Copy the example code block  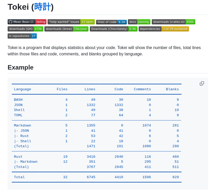pos(202,83)
